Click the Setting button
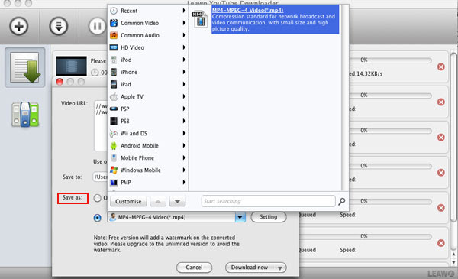 pos(269,217)
